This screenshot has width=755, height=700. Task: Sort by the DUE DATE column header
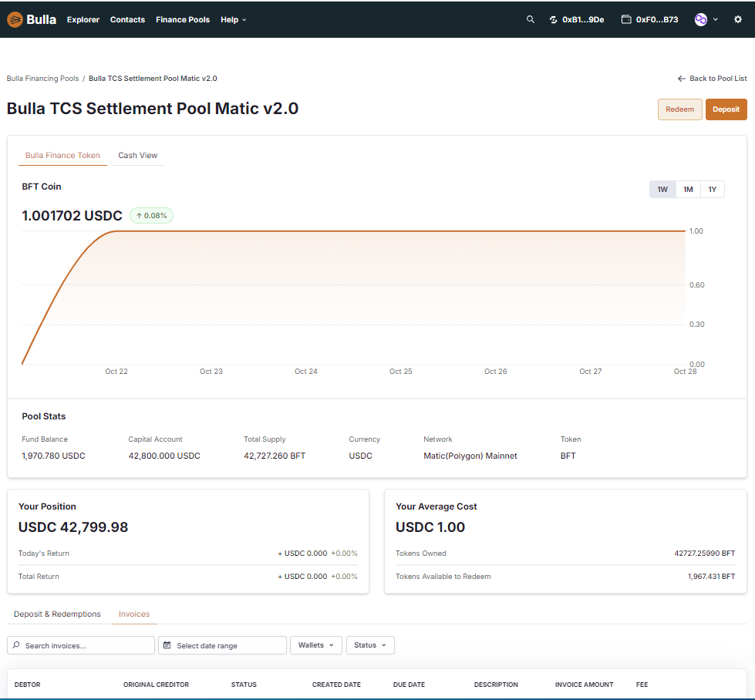click(409, 684)
